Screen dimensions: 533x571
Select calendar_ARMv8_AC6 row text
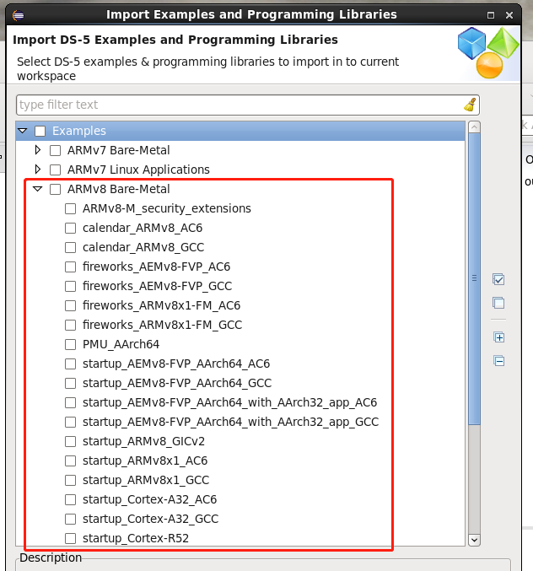coord(143,228)
